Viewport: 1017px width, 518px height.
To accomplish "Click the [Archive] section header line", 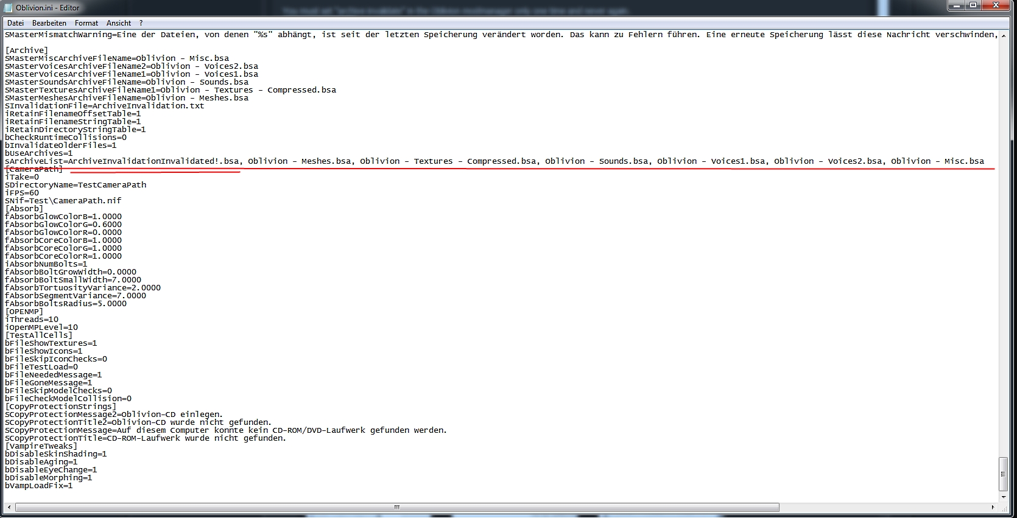I will [27, 51].
